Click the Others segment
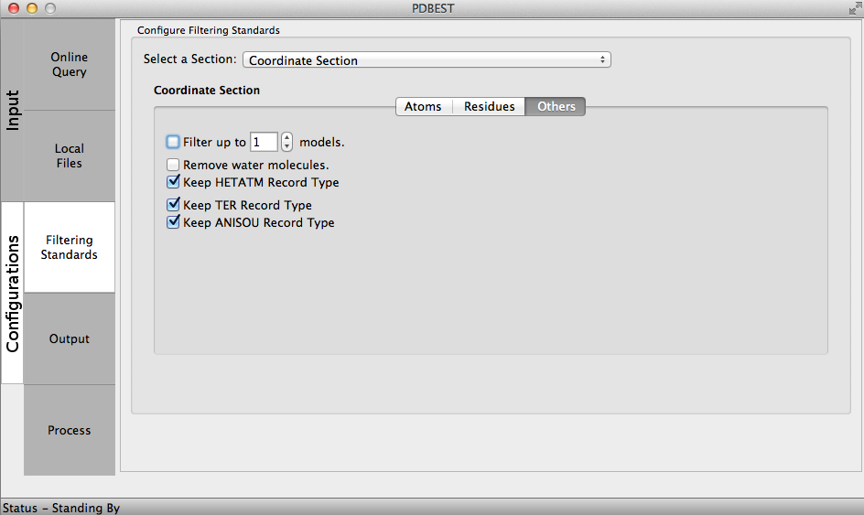 click(x=556, y=107)
